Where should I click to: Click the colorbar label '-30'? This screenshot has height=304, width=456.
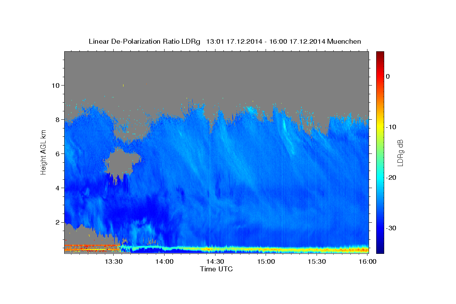click(391, 228)
